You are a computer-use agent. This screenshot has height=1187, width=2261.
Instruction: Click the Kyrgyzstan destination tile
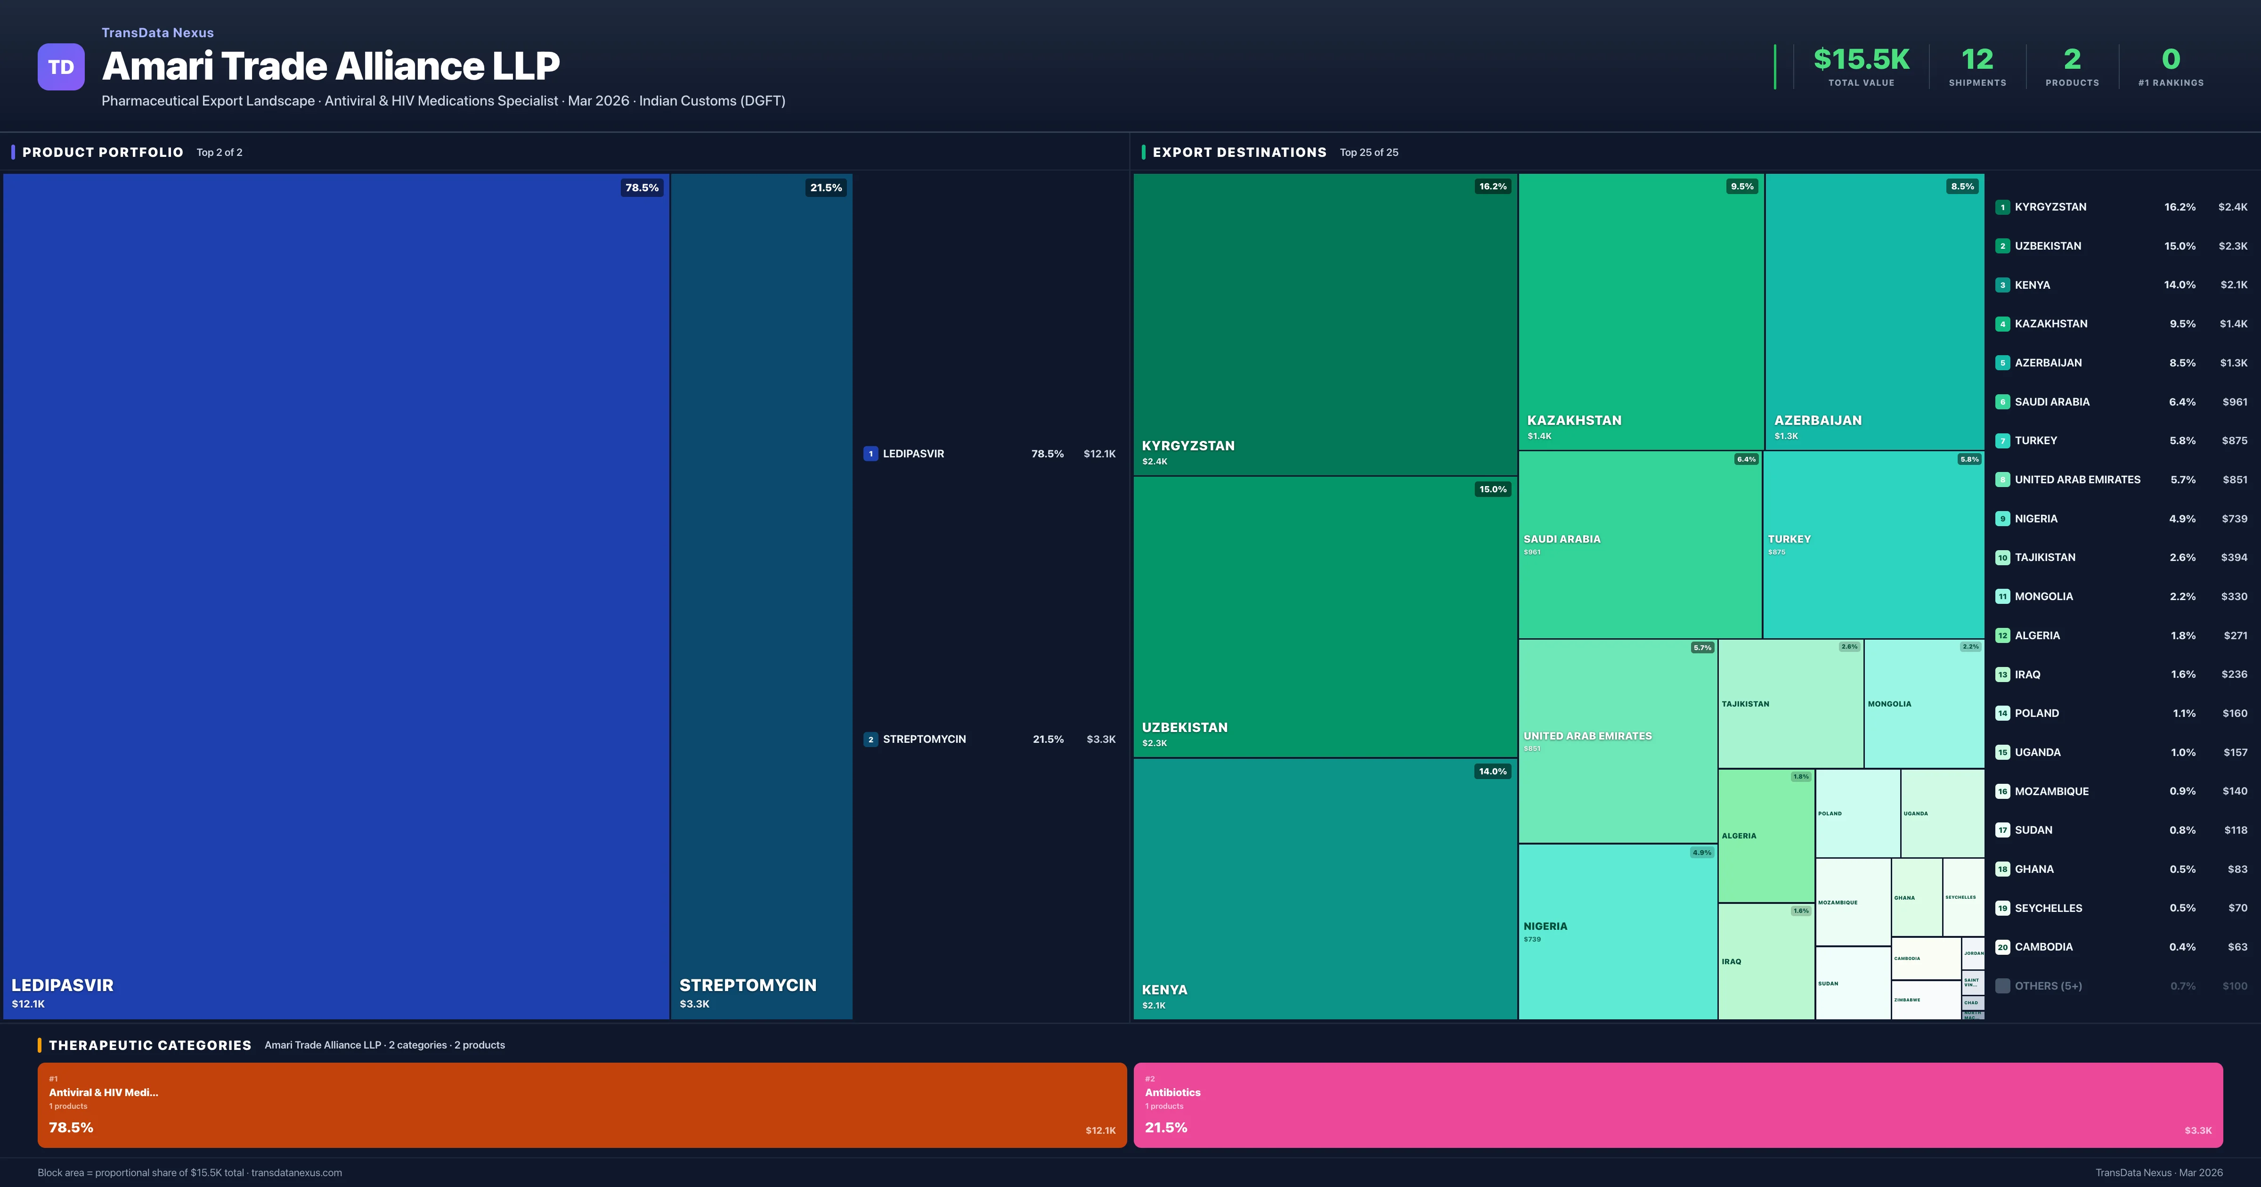coord(1325,325)
